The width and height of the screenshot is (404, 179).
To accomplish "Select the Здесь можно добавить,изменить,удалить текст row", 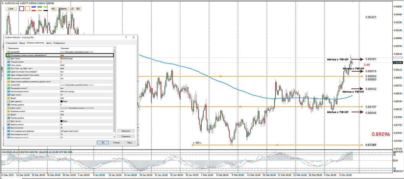I will click(60, 81).
